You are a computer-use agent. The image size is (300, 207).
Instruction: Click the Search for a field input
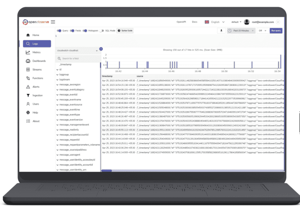(78, 59)
